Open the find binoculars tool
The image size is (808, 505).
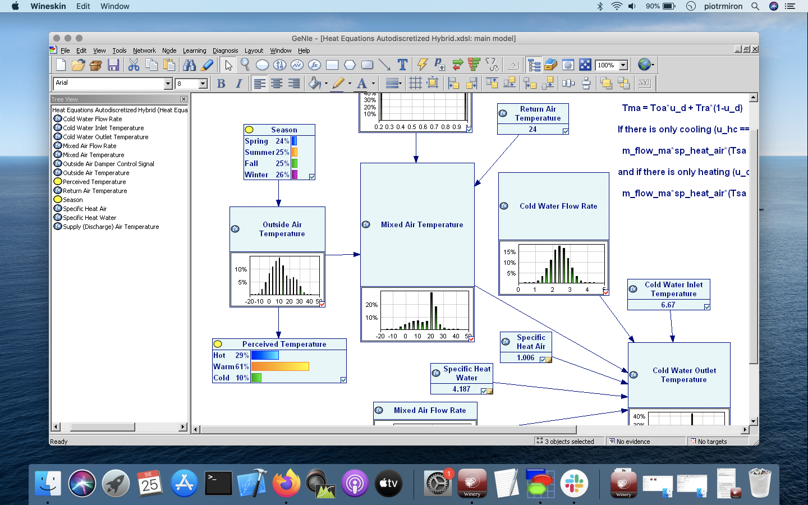pos(190,65)
